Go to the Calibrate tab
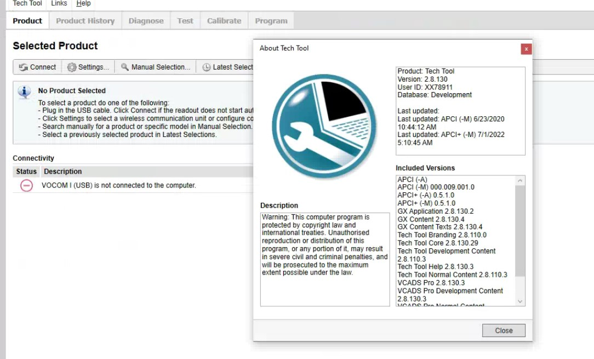The image size is (594, 359). [x=224, y=21]
